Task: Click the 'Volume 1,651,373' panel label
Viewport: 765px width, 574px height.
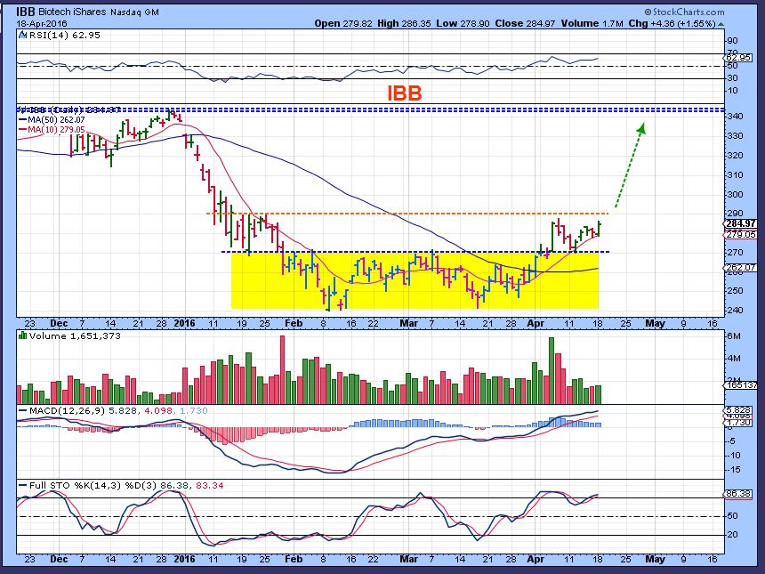Action: [x=75, y=336]
